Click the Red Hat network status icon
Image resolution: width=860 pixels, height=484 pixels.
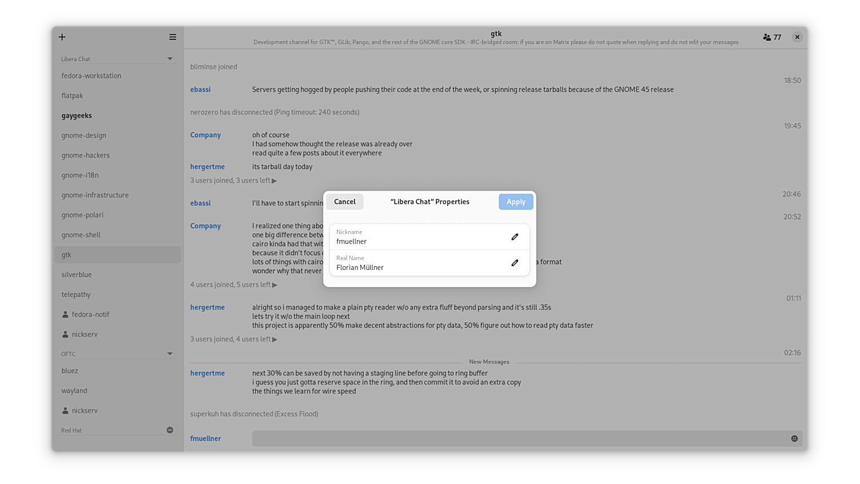170,430
